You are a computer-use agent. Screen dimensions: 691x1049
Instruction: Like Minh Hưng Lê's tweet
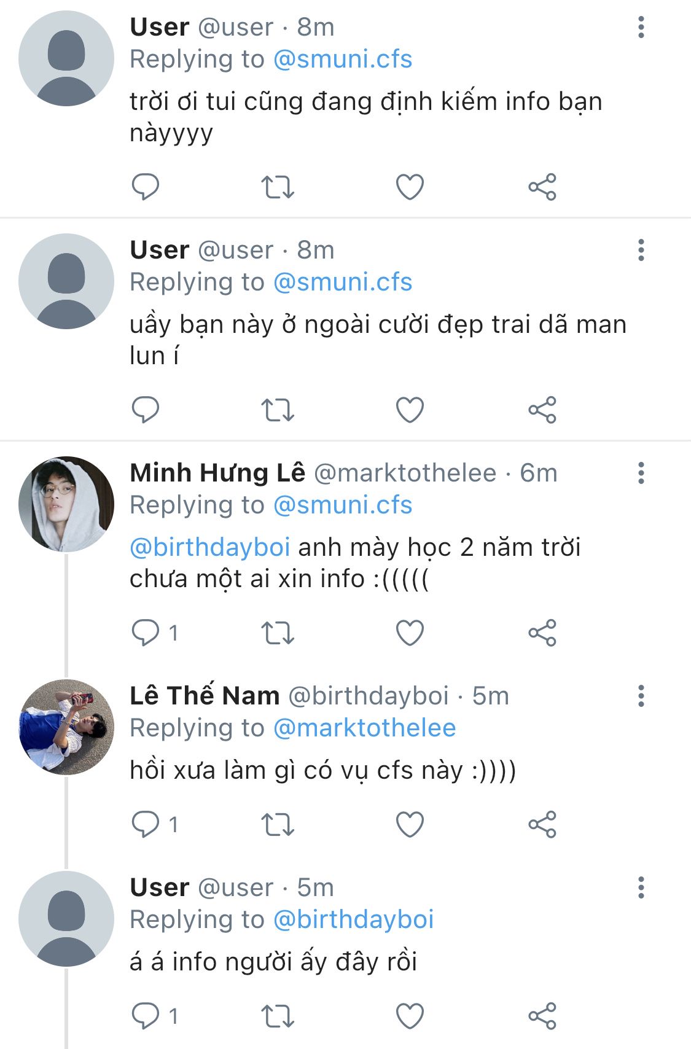410,633
